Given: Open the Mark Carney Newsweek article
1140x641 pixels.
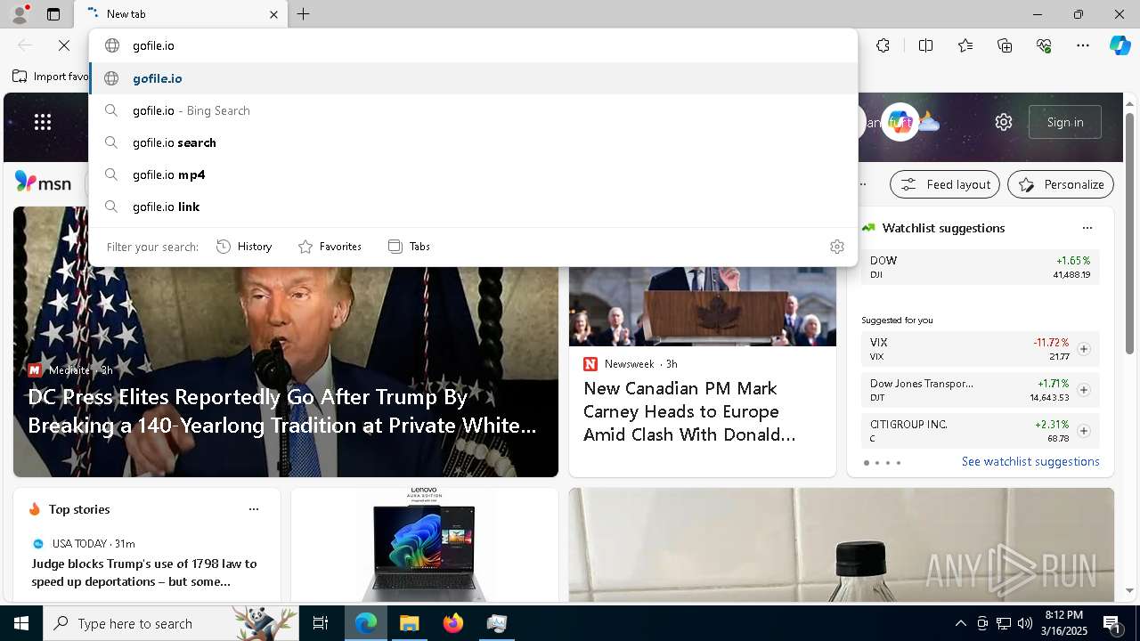Looking at the screenshot, I should pyautogui.click(x=689, y=411).
